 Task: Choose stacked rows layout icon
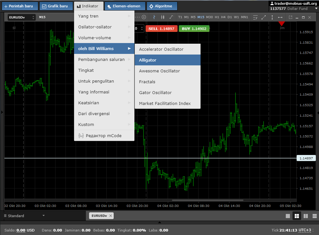(x=315, y=216)
